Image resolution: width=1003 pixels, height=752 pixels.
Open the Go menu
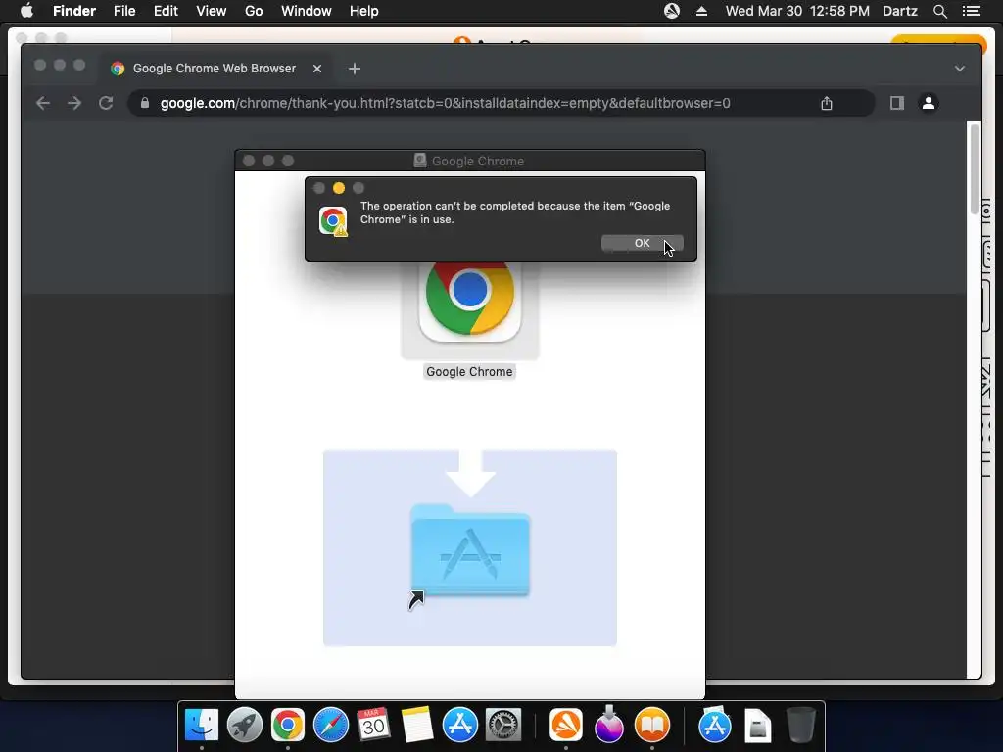[x=254, y=11]
